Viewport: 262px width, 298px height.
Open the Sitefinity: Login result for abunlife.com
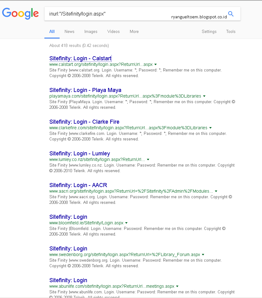pyautogui.click(x=68, y=281)
